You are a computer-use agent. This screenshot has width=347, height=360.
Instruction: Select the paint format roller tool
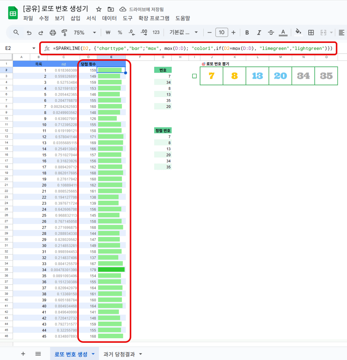[x=64, y=33]
